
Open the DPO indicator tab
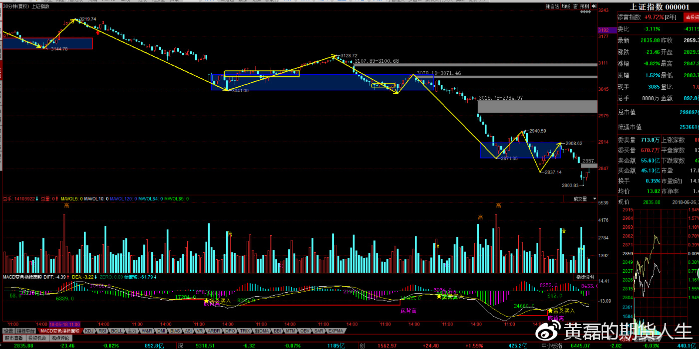tap(230, 331)
